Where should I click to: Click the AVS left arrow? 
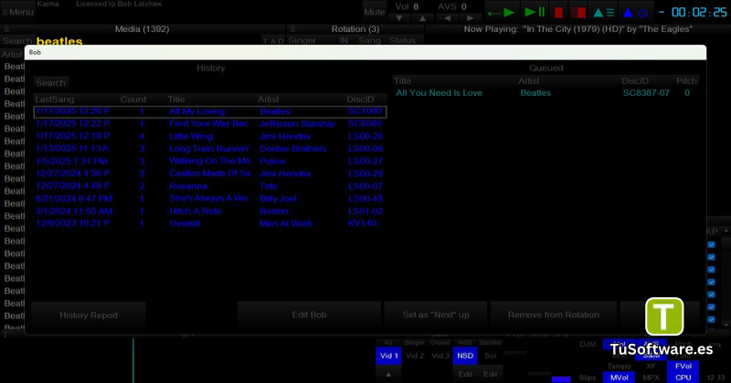coord(447,18)
